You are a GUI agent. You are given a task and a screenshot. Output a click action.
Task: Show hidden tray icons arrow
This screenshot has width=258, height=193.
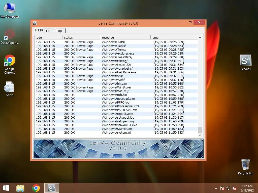point(216,188)
